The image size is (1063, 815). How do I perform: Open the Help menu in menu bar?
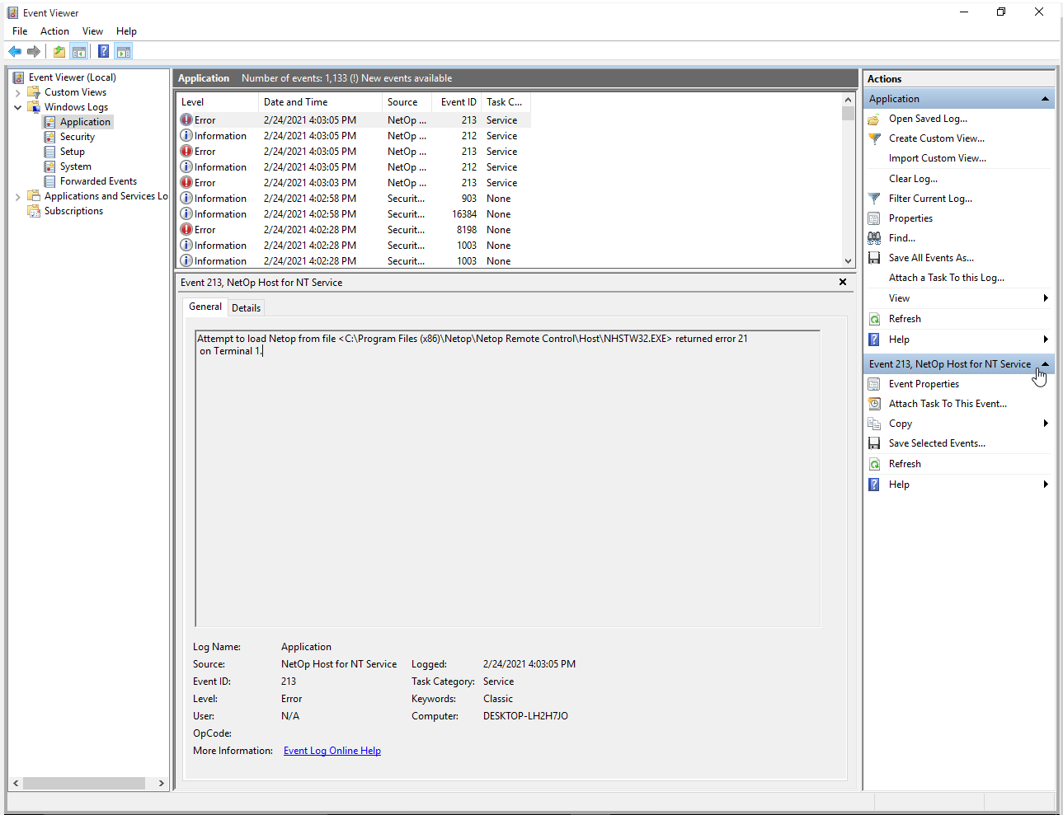point(126,31)
